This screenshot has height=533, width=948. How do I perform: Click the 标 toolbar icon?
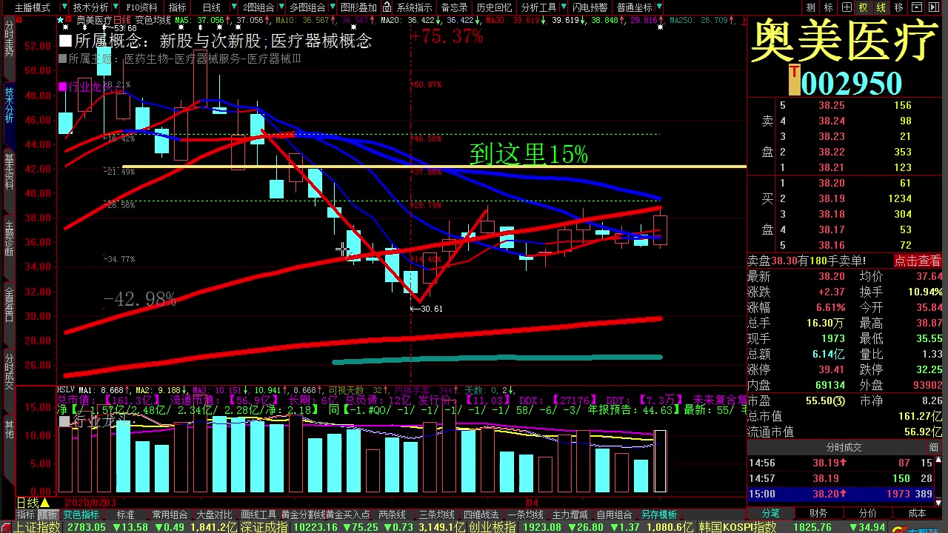coord(828,7)
